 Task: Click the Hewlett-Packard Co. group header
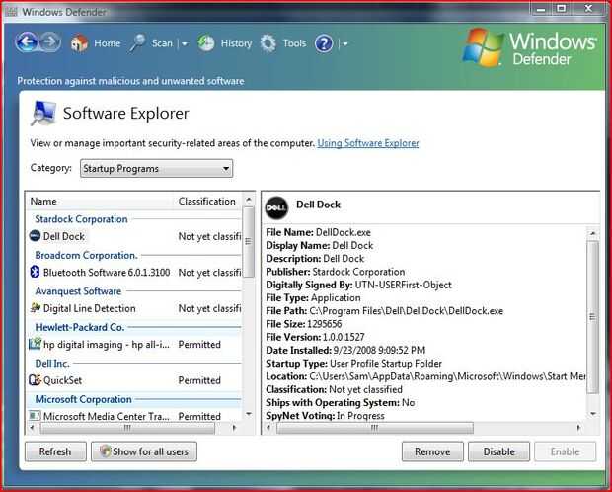click(x=80, y=327)
